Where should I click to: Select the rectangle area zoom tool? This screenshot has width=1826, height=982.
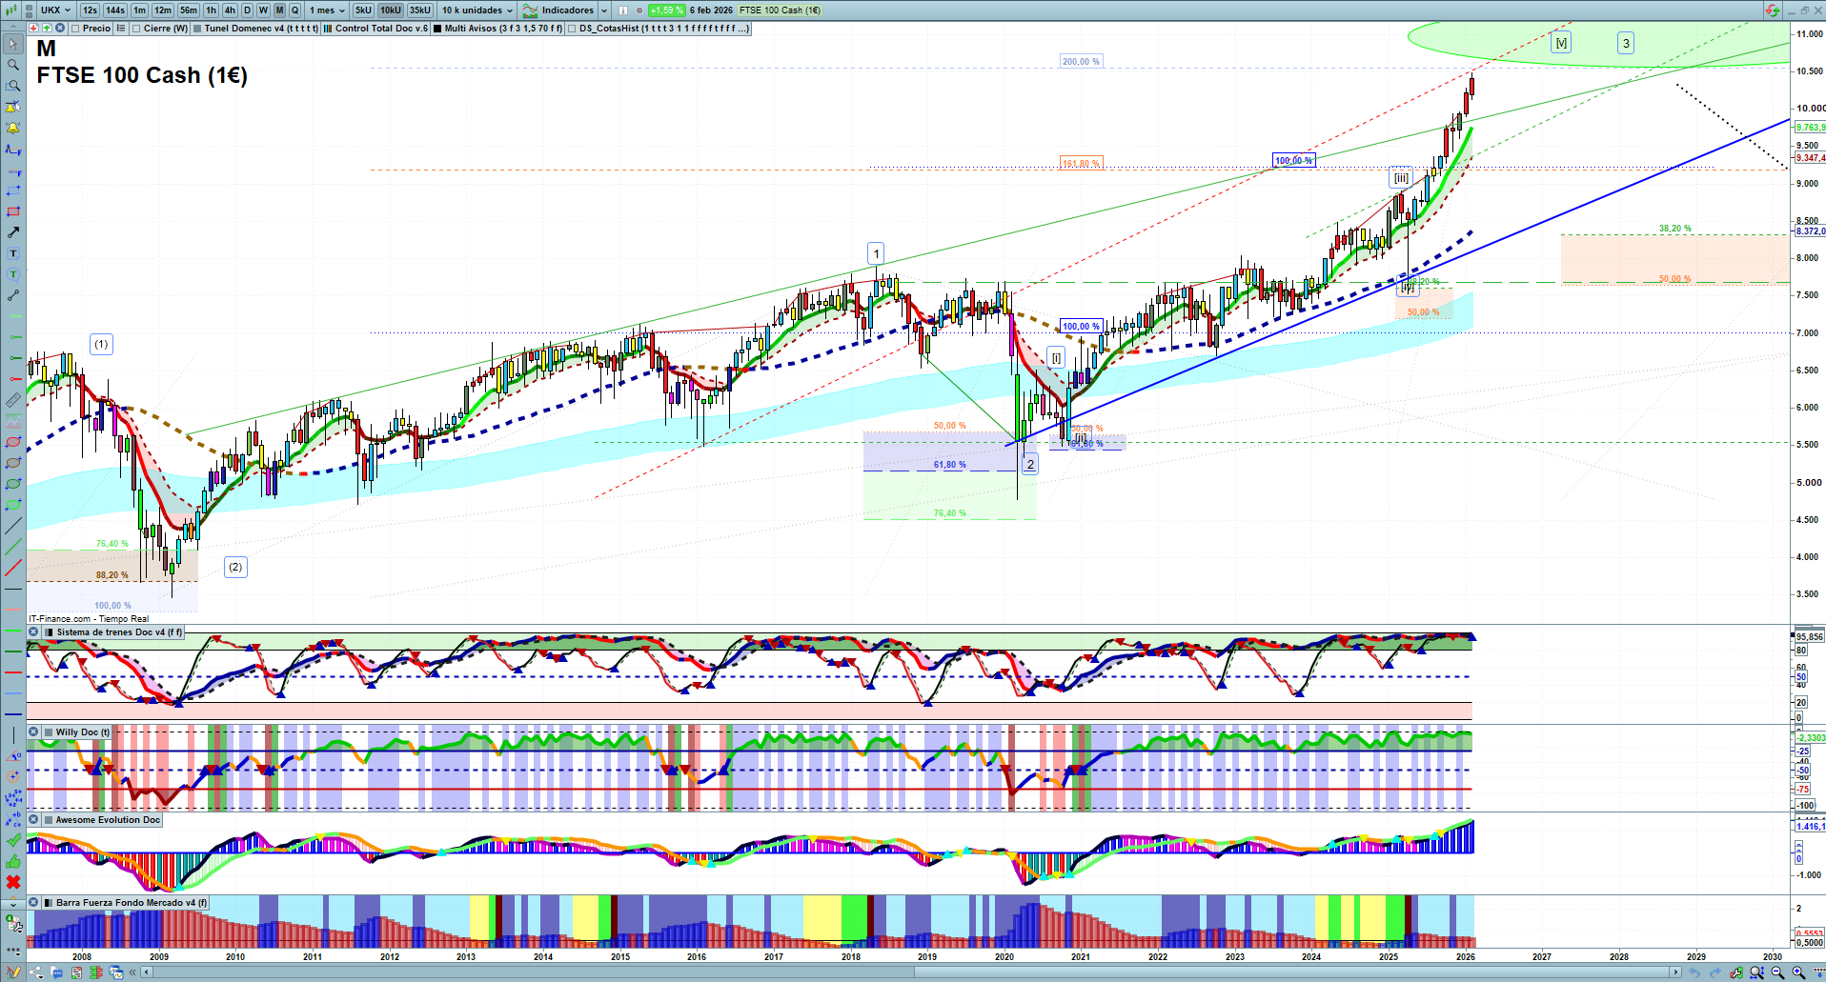click(13, 86)
